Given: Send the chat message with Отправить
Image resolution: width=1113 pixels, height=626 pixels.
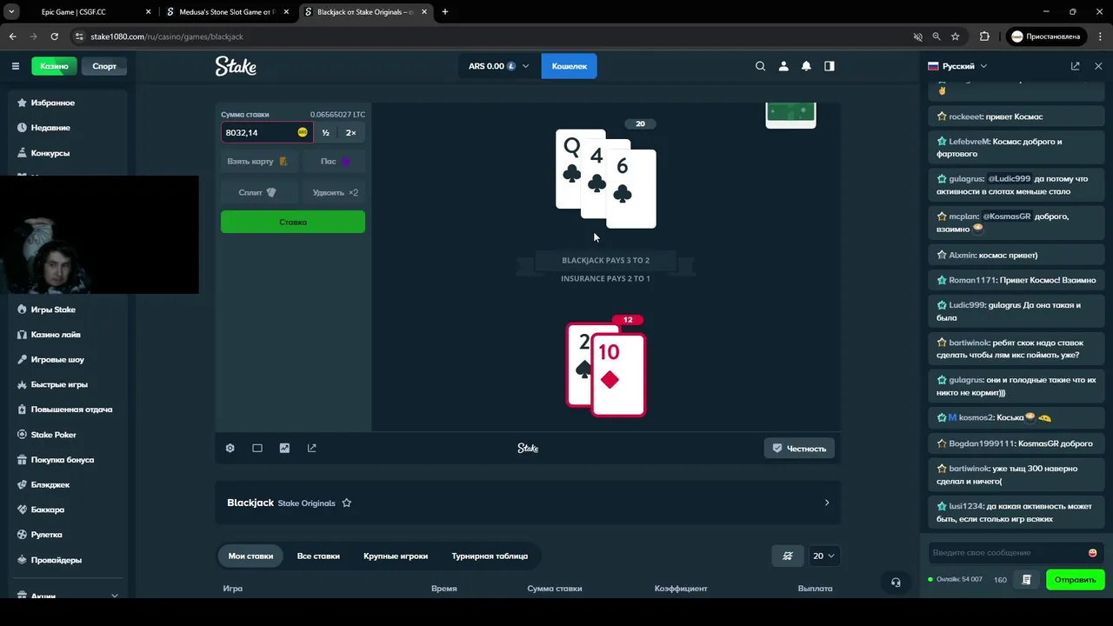Looking at the screenshot, I should point(1076,579).
